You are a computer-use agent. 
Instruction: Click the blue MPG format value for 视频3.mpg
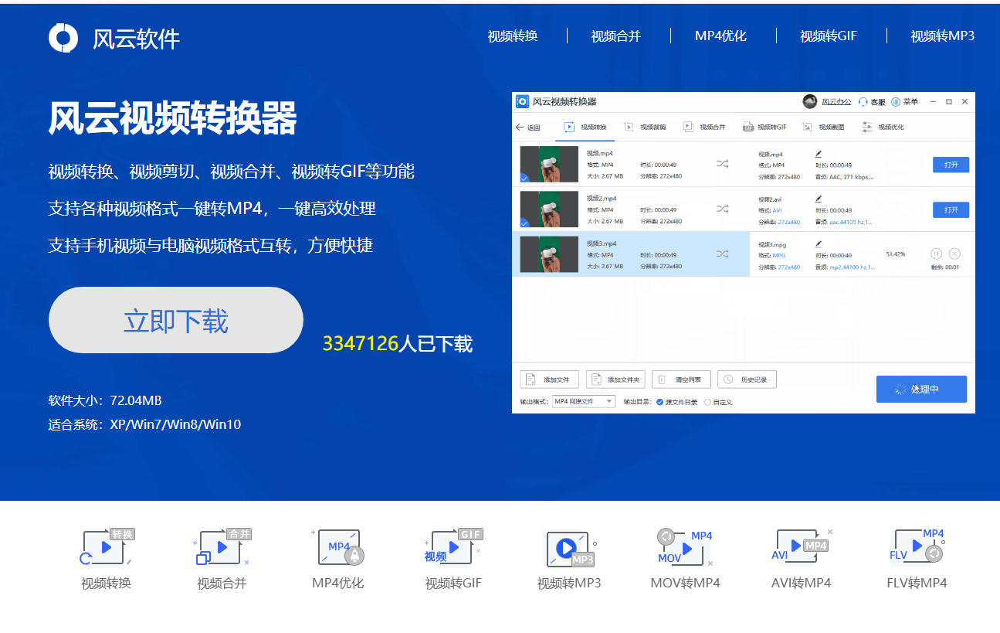point(778,254)
